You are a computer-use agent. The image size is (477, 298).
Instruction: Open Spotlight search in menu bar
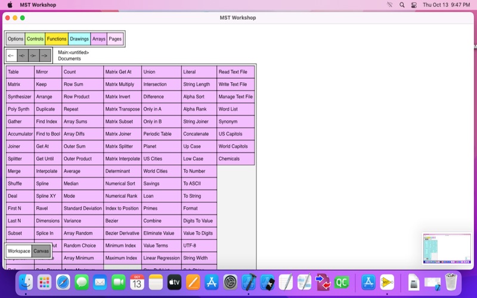point(402,5)
